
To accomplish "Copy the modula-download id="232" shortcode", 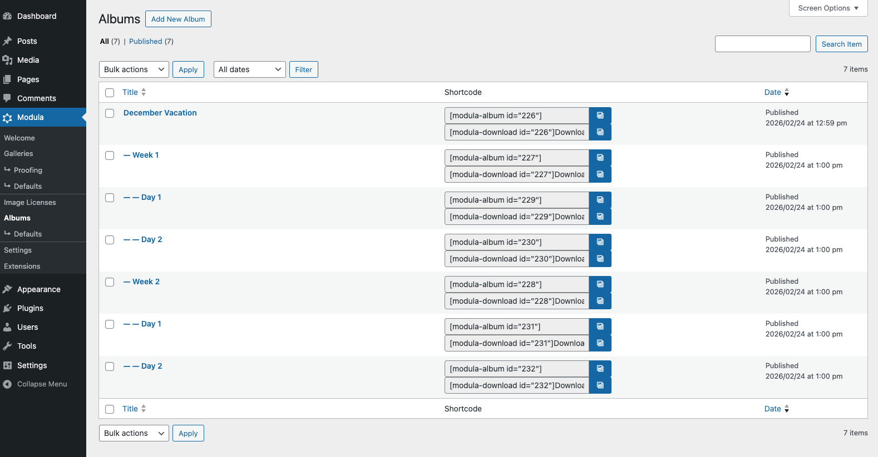I will [x=600, y=385].
